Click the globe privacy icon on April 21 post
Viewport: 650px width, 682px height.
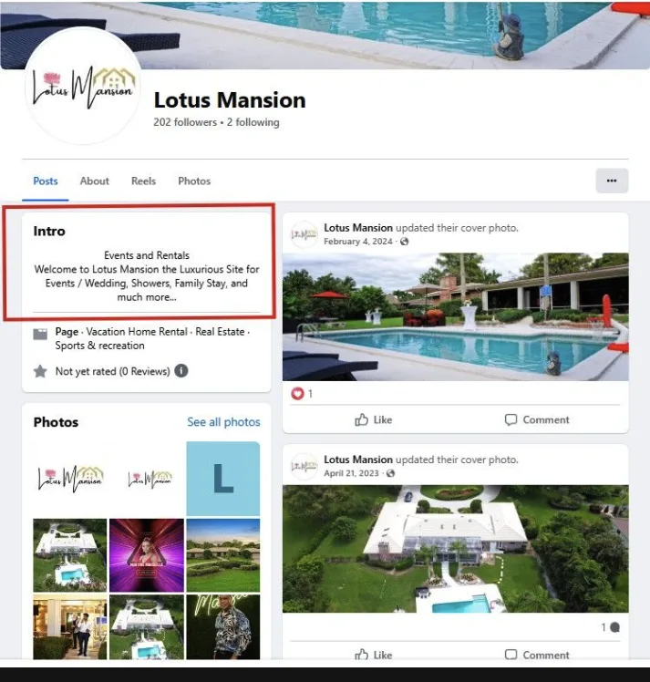click(x=390, y=473)
